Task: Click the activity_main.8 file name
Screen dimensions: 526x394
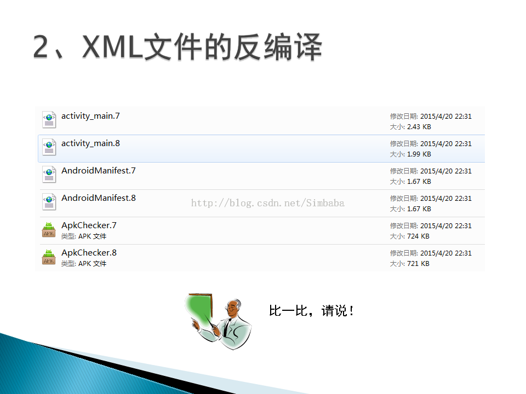Action: tap(90, 143)
